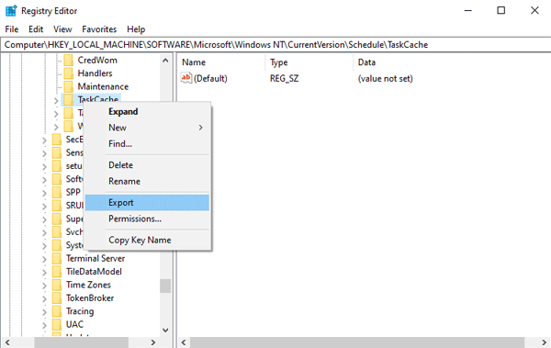Click the CredWom folder icon

click(x=69, y=60)
